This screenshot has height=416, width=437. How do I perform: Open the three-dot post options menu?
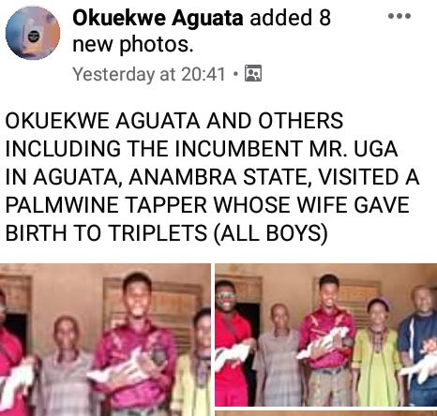pos(399,16)
